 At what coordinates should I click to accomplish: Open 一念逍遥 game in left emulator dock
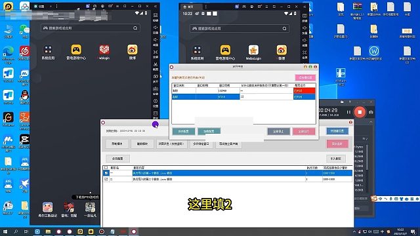pos(91,207)
